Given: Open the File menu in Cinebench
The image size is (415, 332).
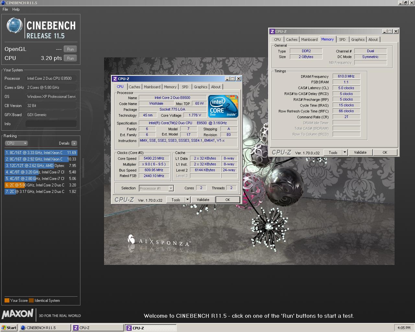Looking at the screenshot, I should click(5, 9).
